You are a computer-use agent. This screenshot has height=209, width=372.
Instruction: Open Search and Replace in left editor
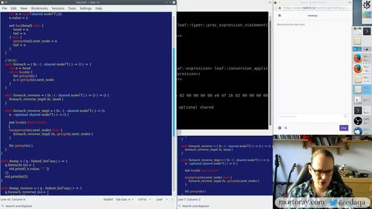(x=17, y=206)
